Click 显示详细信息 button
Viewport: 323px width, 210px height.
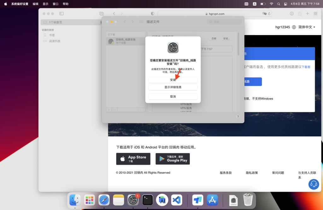(x=173, y=87)
